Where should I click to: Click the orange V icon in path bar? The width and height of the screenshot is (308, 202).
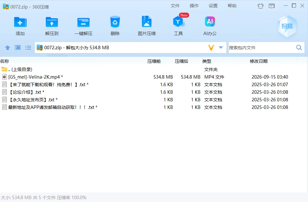coord(211,47)
